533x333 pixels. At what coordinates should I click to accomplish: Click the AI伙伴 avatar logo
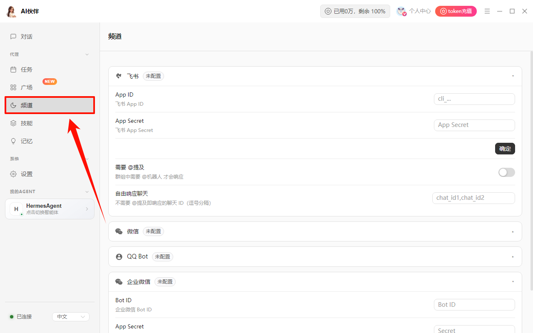pyautogui.click(x=11, y=11)
